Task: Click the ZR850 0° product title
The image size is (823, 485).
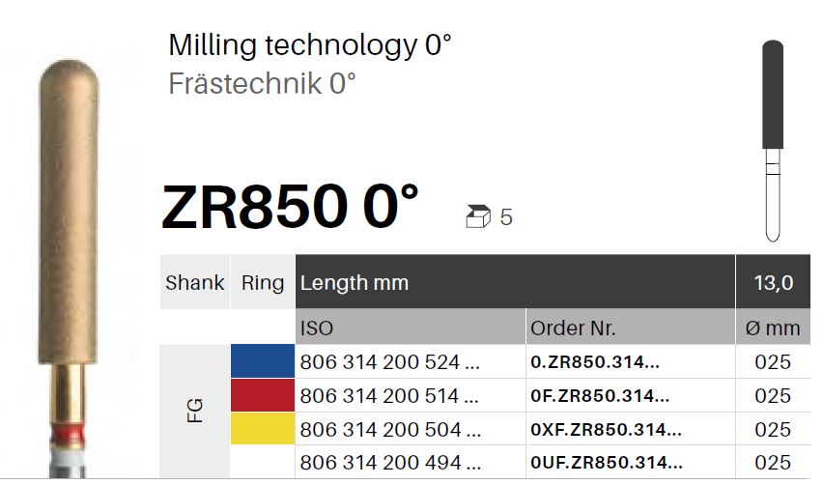Action: point(290,207)
